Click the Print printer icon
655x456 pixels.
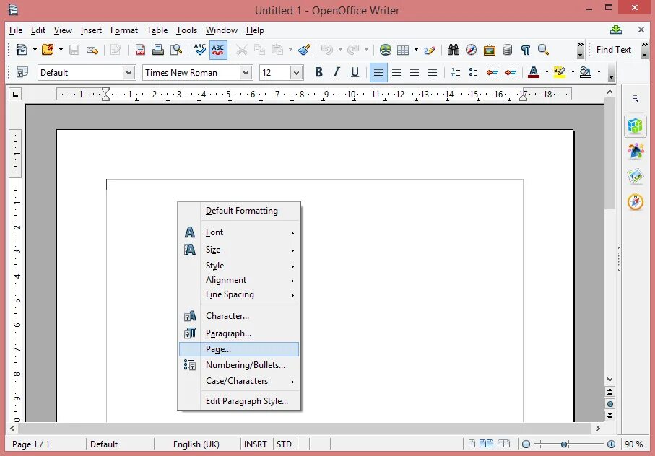click(x=158, y=50)
